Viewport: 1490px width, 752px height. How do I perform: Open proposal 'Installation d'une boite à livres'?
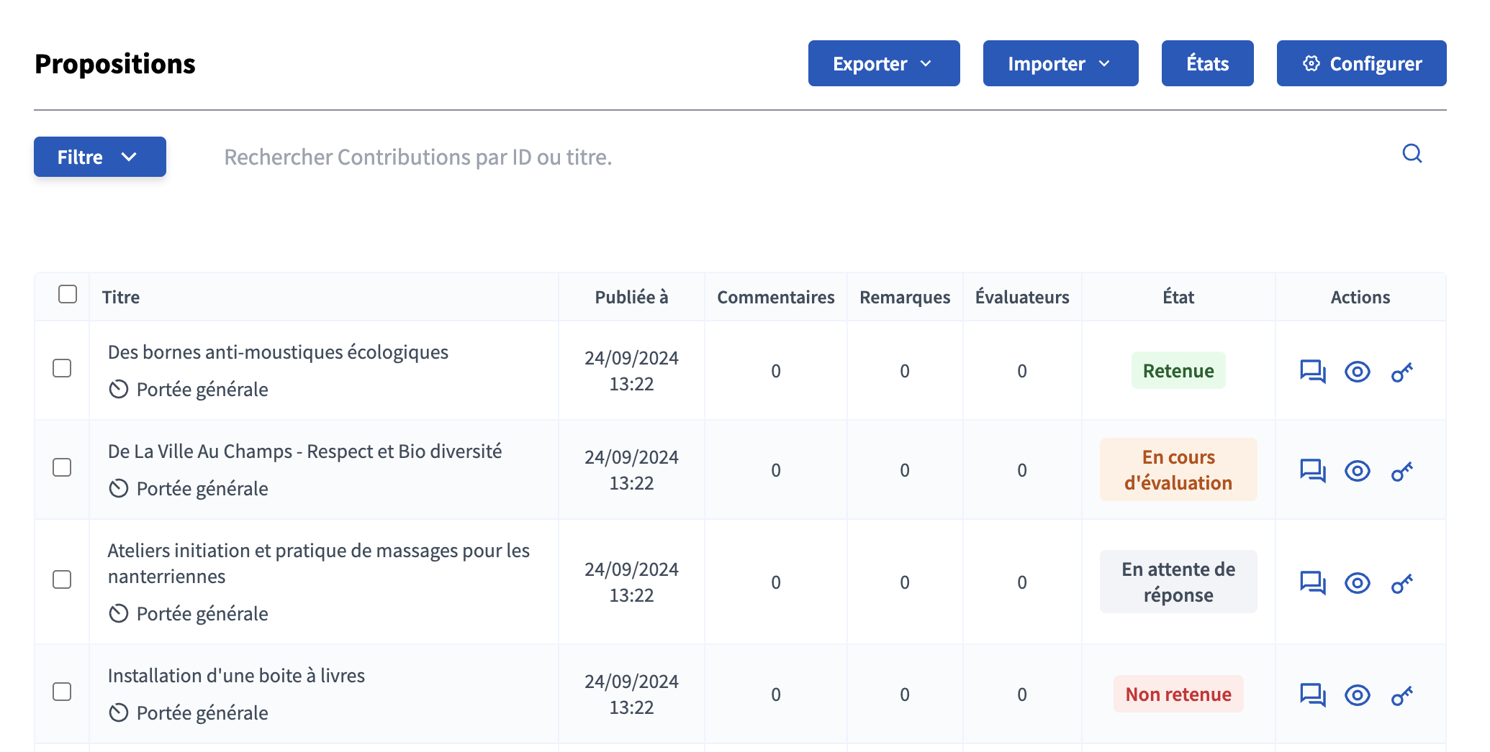click(x=236, y=676)
